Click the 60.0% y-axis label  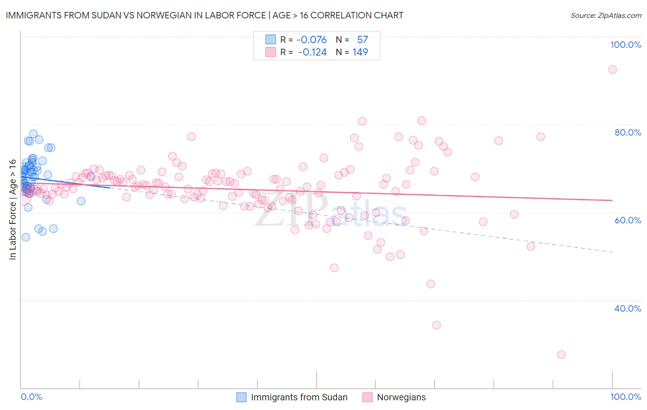pos(628,220)
